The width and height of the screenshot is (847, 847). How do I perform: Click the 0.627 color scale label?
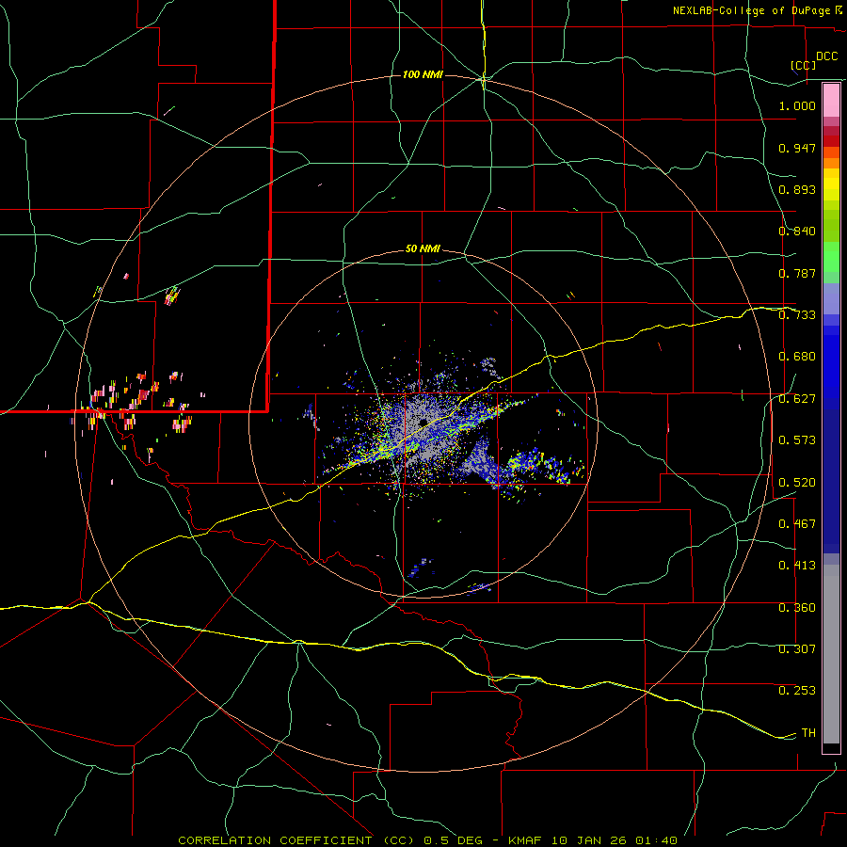pyautogui.click(x=797, y=399)
